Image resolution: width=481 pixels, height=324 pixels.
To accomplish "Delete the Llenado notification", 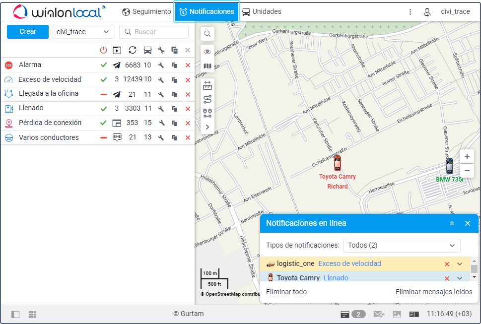I will [x=188, y=109].
